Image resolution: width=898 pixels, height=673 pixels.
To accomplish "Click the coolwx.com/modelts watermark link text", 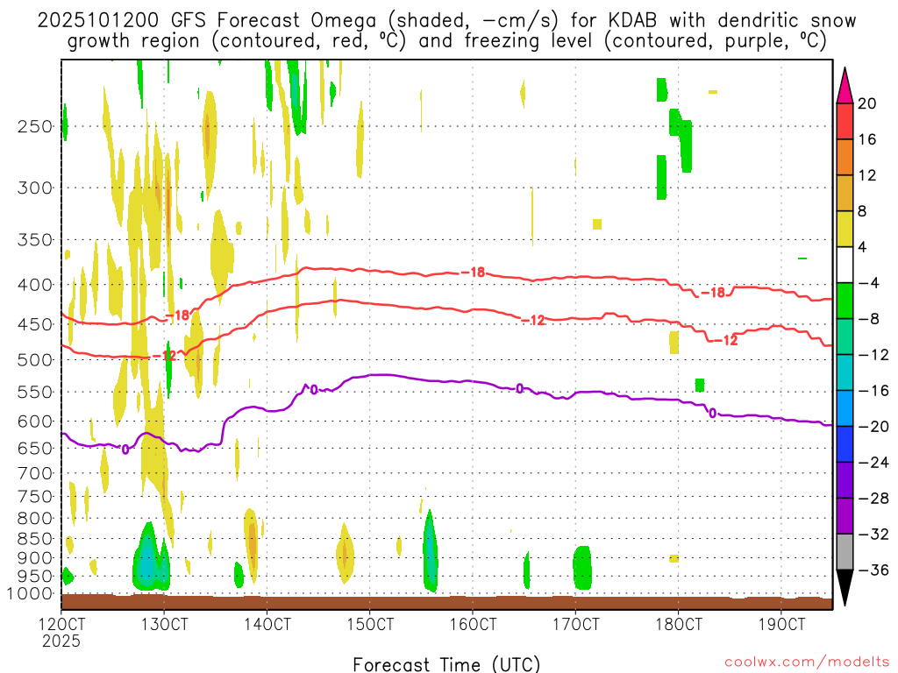I will [x=807, y=662].
